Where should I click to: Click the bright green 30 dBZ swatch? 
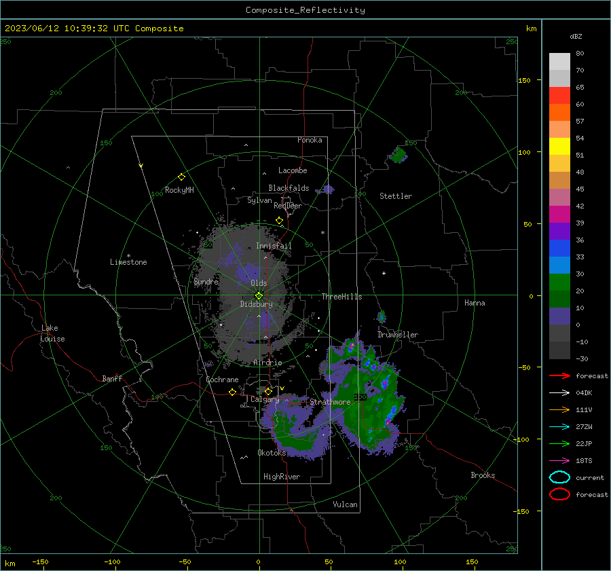pos(559,282)
